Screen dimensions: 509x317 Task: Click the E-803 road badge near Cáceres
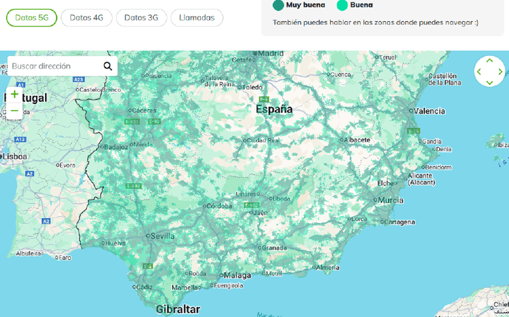131,121
